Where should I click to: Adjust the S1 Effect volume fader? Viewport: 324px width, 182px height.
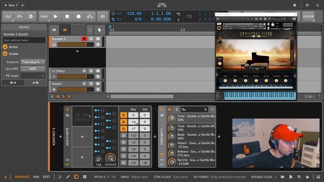[x=75, y=77]
